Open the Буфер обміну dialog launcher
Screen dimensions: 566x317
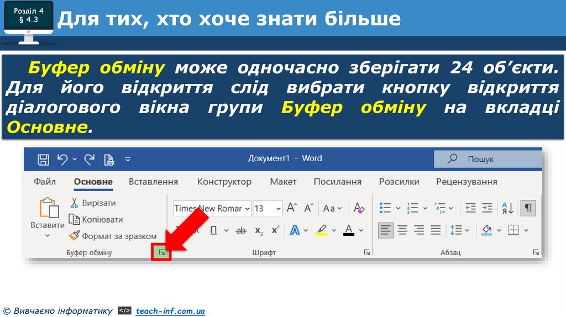(x=161, y=252)
